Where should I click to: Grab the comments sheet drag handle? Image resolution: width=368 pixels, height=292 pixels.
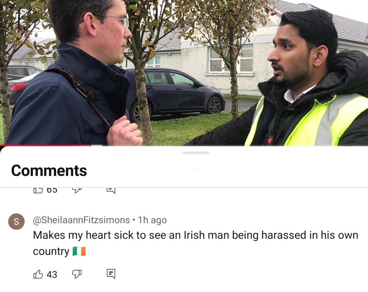[x=196, y=153]
